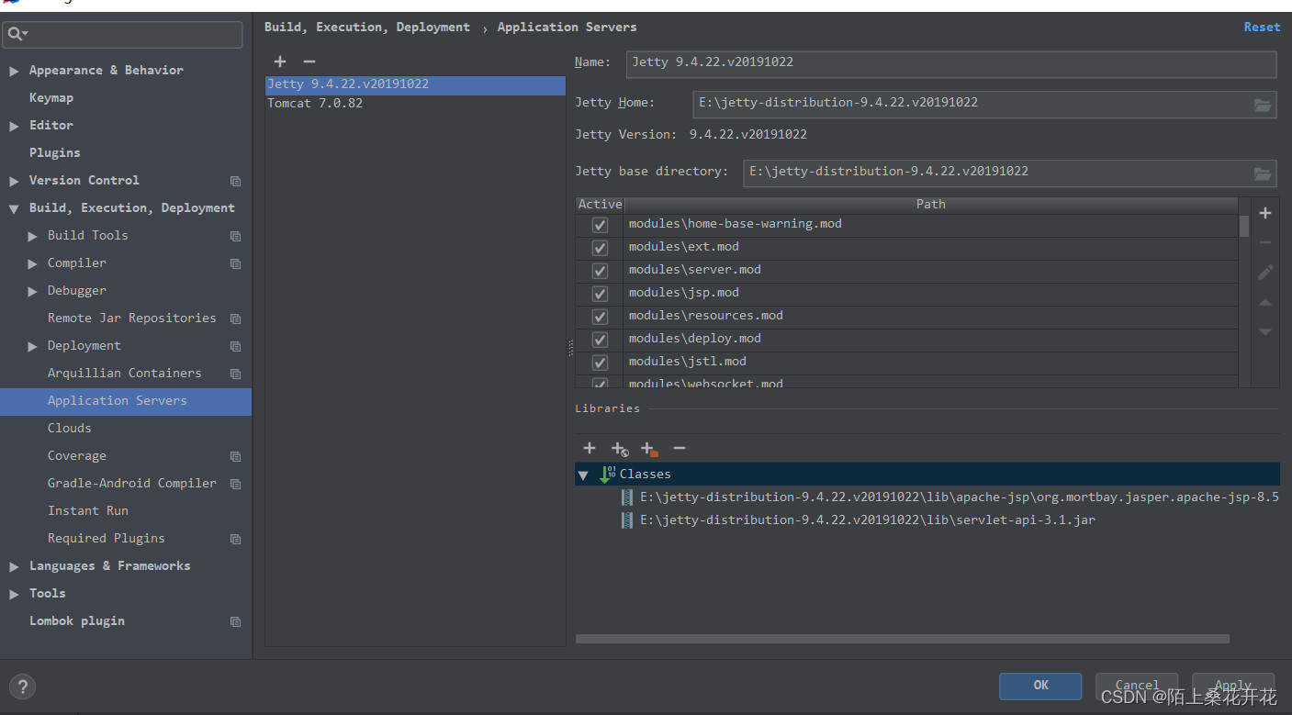Expand Build Tools subtree
Viewport: 1292px width, 715px height.
(33, 236)
